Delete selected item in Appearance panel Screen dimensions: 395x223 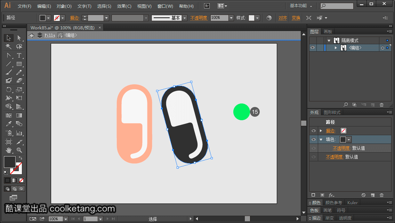[382, 195]
